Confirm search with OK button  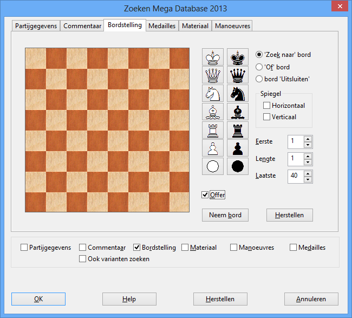(x=38, y=299)
